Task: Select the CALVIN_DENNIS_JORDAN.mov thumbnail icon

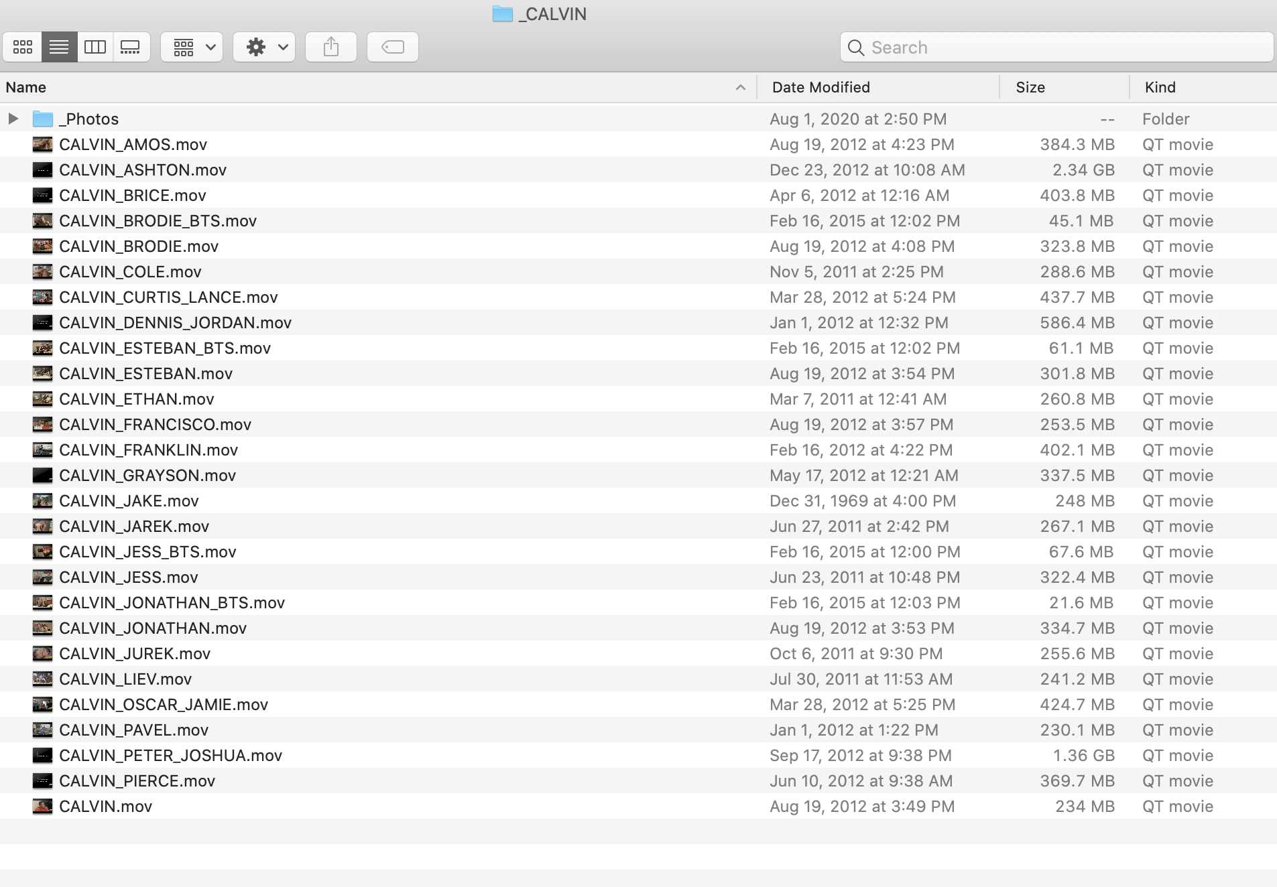Action: pyautogui.click(x=43, y=322)
